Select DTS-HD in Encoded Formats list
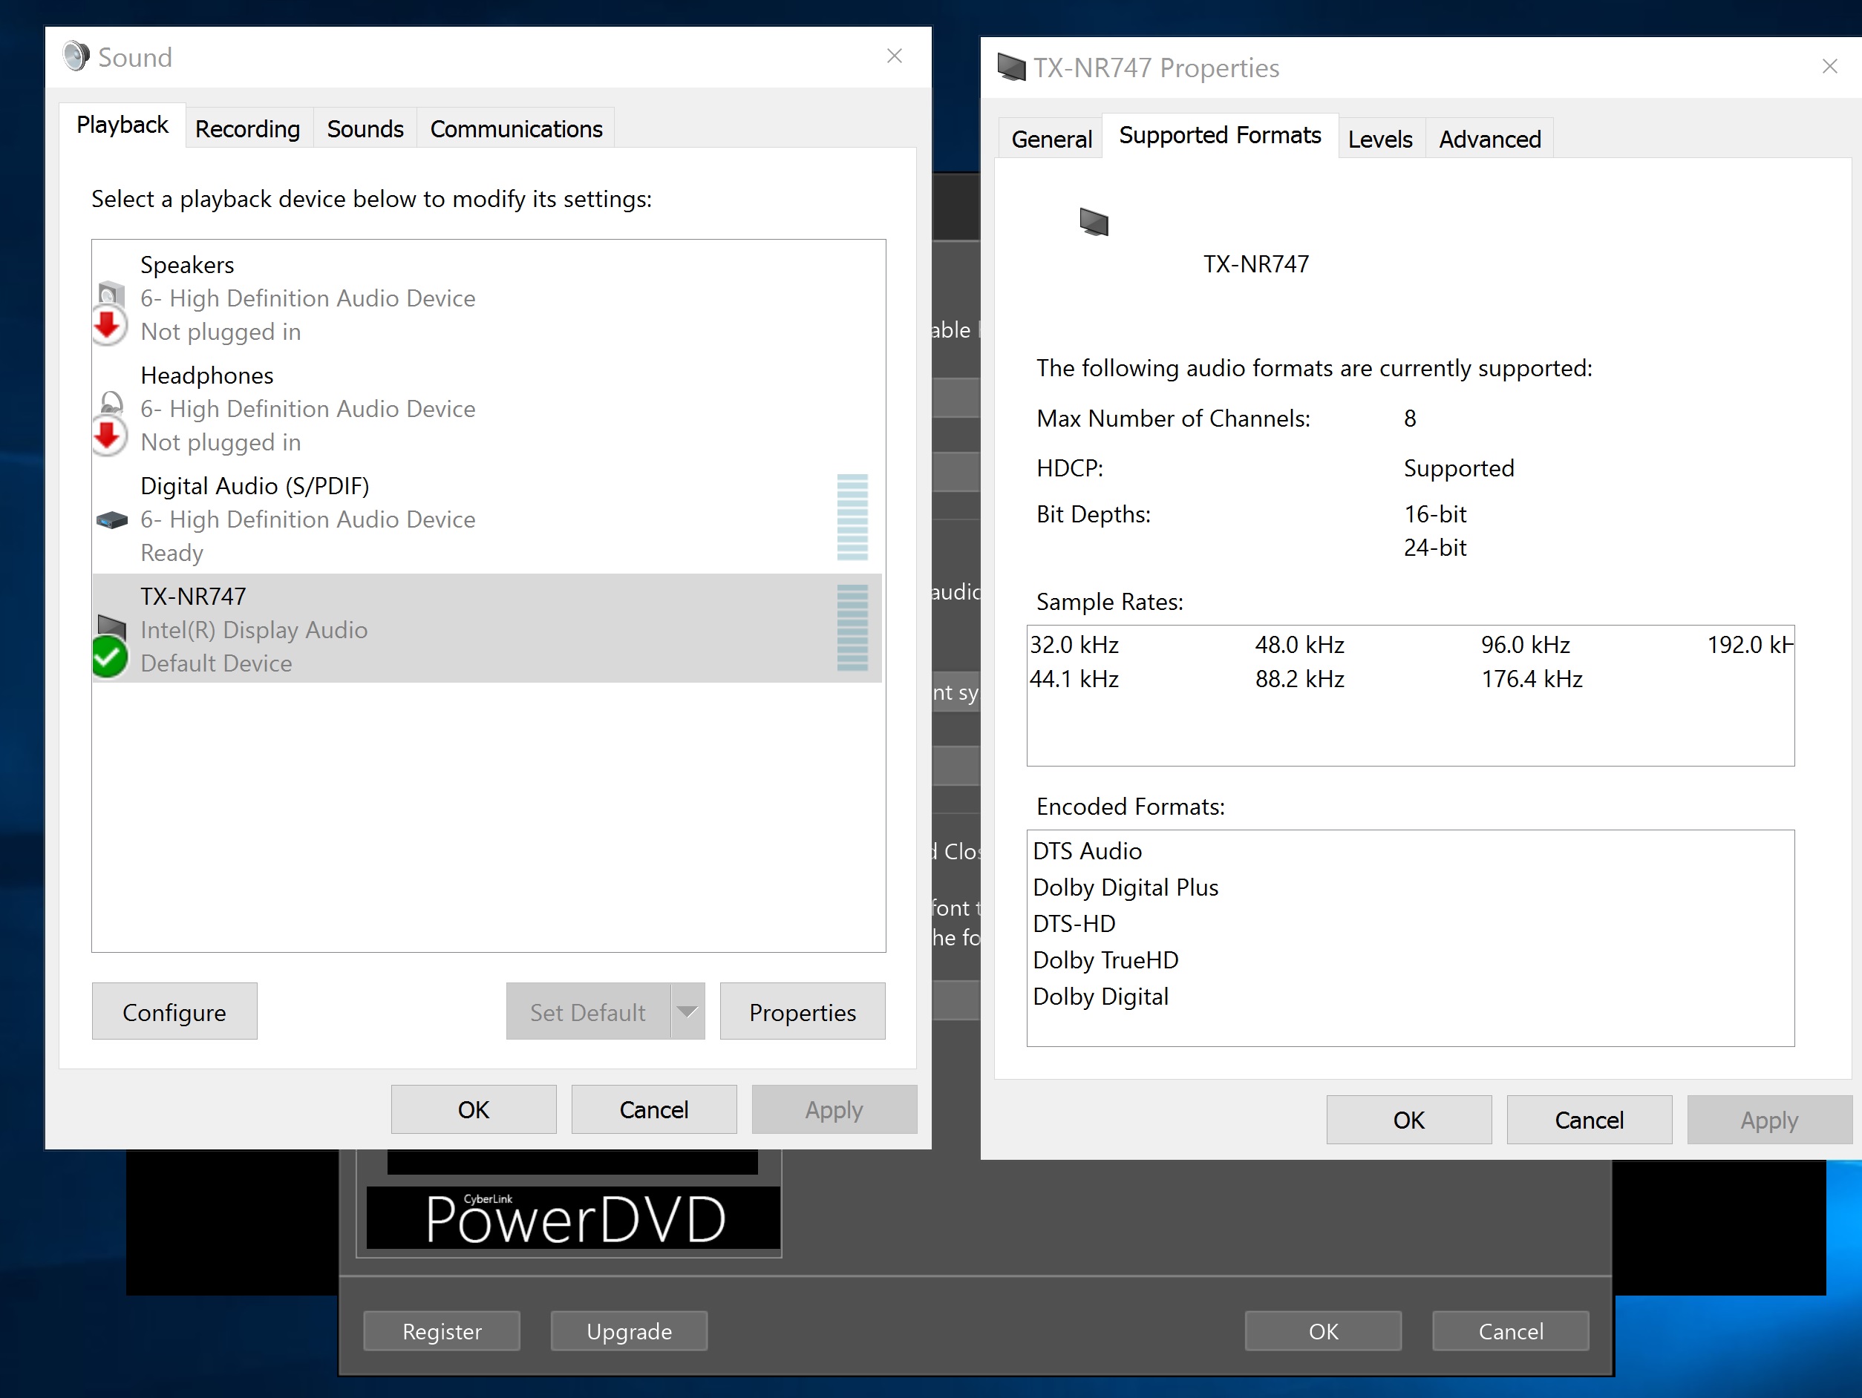Viewport: 1862px width, 1398px height. click(1074, 923)
